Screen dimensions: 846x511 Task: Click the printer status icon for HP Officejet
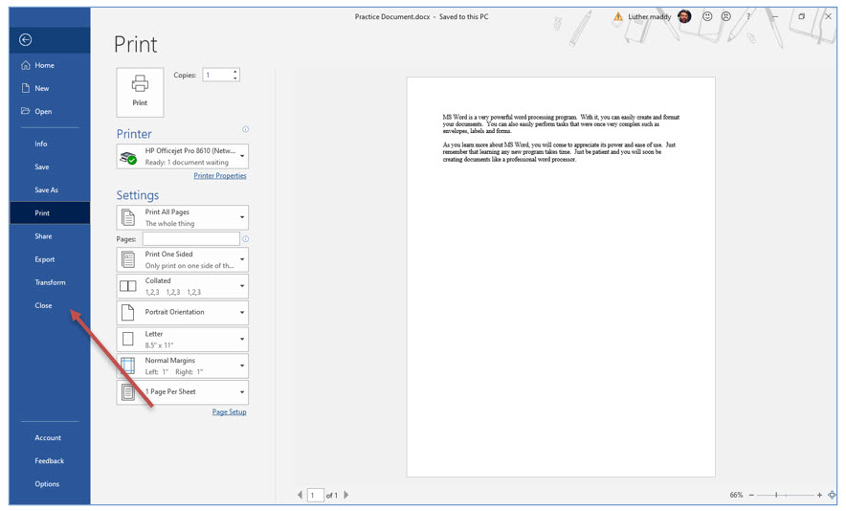coord(128,158)
